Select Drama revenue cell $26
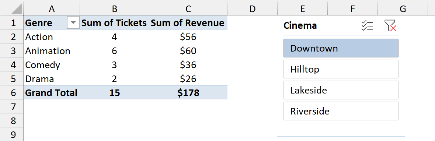This screenshot has width=435, height=141. coord(188,79)
